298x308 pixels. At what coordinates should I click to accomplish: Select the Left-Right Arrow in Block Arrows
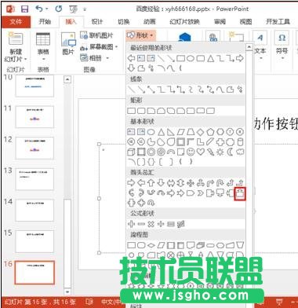click(171, 183)
